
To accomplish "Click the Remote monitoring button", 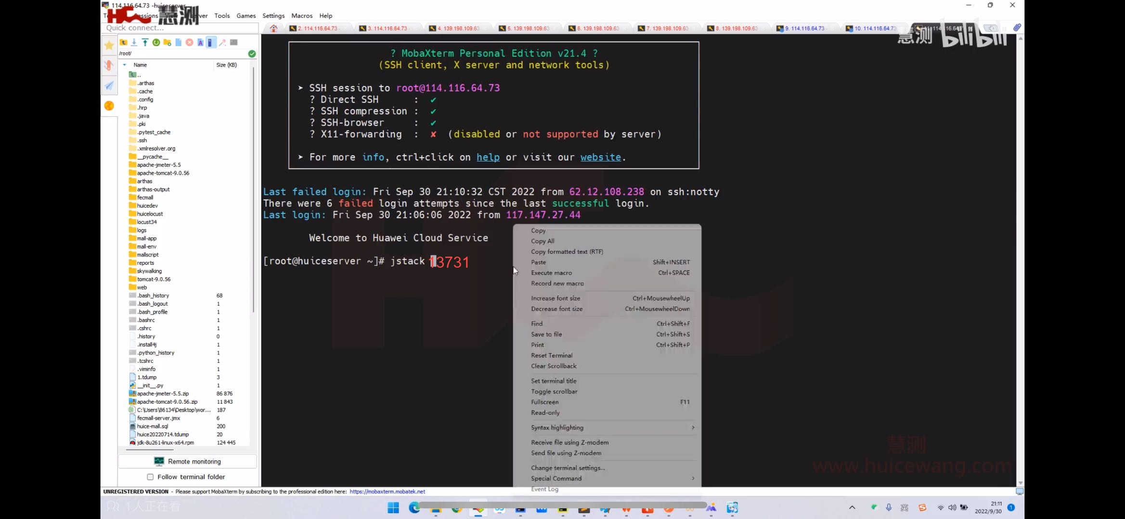I will tap(187, 461).
